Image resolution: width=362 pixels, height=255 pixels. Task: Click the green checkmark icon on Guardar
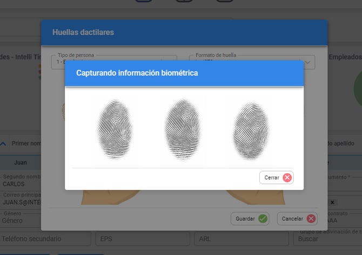(263, 219)
